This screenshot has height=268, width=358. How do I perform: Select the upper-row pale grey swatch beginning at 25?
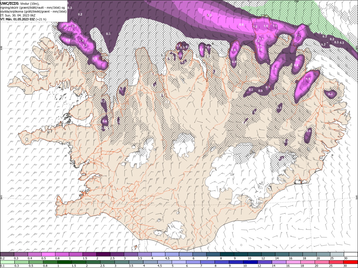337,254
